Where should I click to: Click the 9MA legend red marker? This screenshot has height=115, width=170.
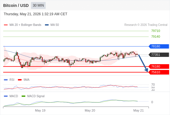[20, 80]
